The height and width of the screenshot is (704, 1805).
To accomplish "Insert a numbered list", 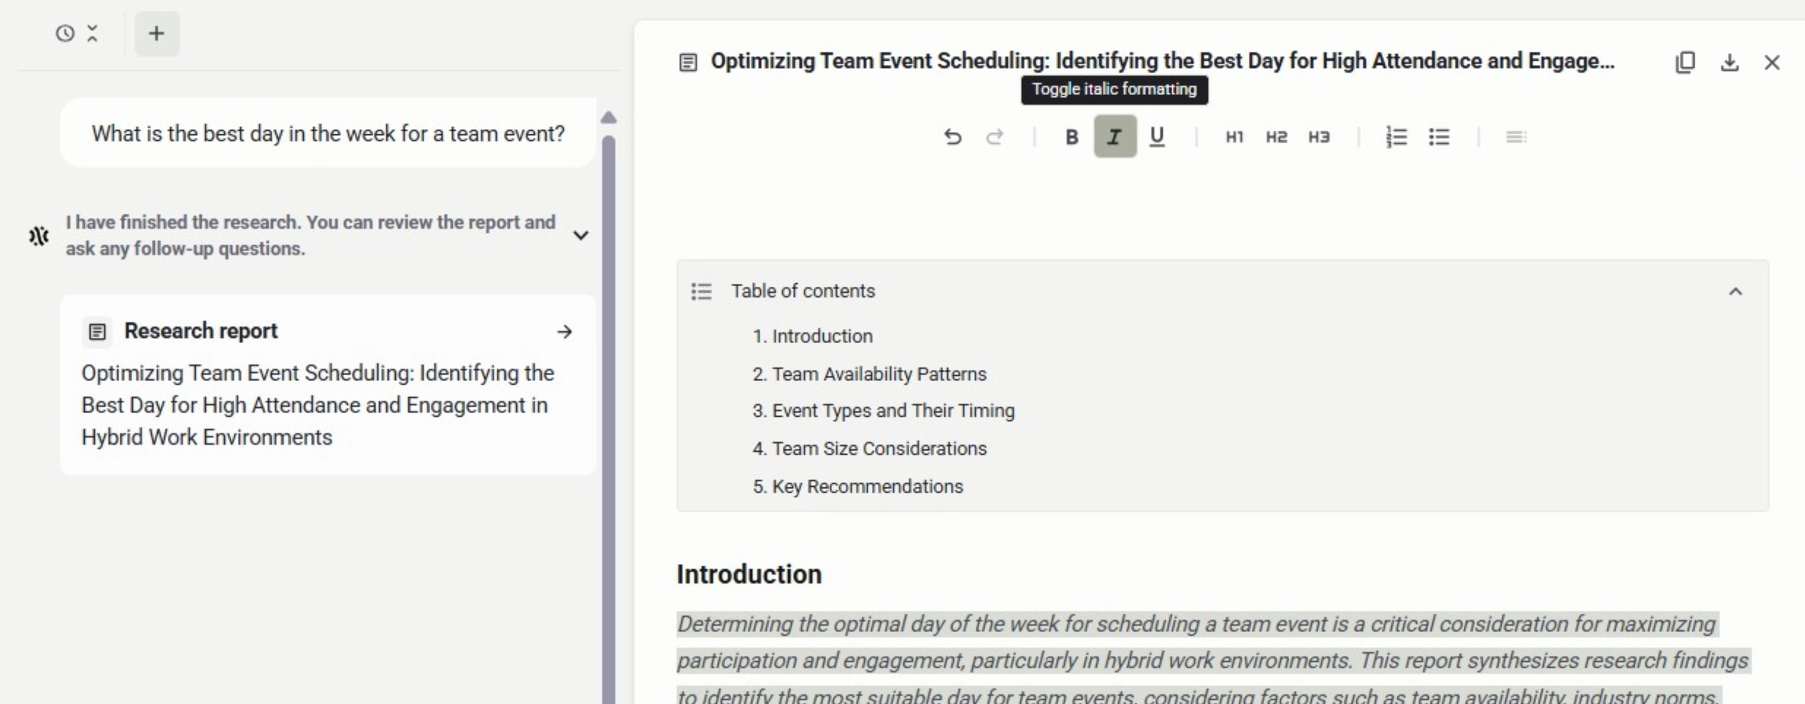I will coord(1396,137).
